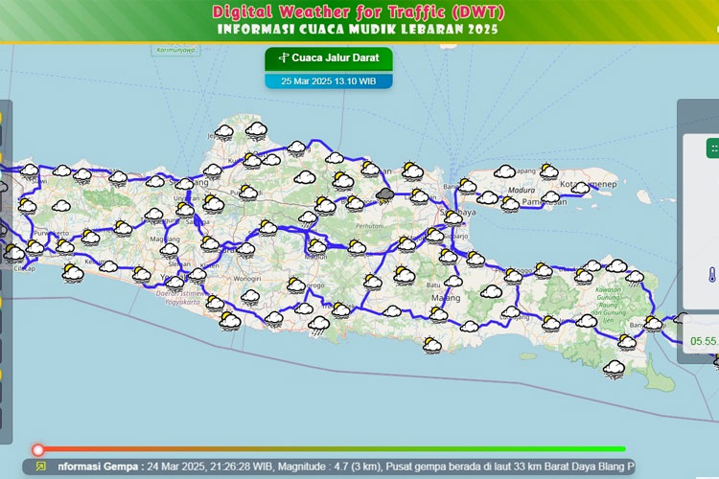Click the partly sunny icon above Madiun
The width and height of the screenshot is (719, 479).
coord(317,247)
